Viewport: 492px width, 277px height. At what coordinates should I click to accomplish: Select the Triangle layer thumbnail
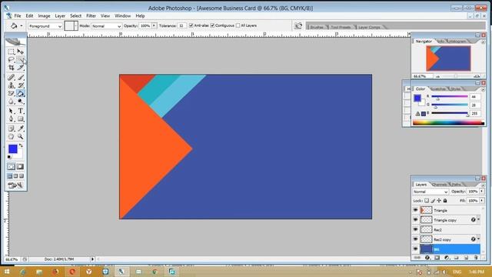pos(426,210)
